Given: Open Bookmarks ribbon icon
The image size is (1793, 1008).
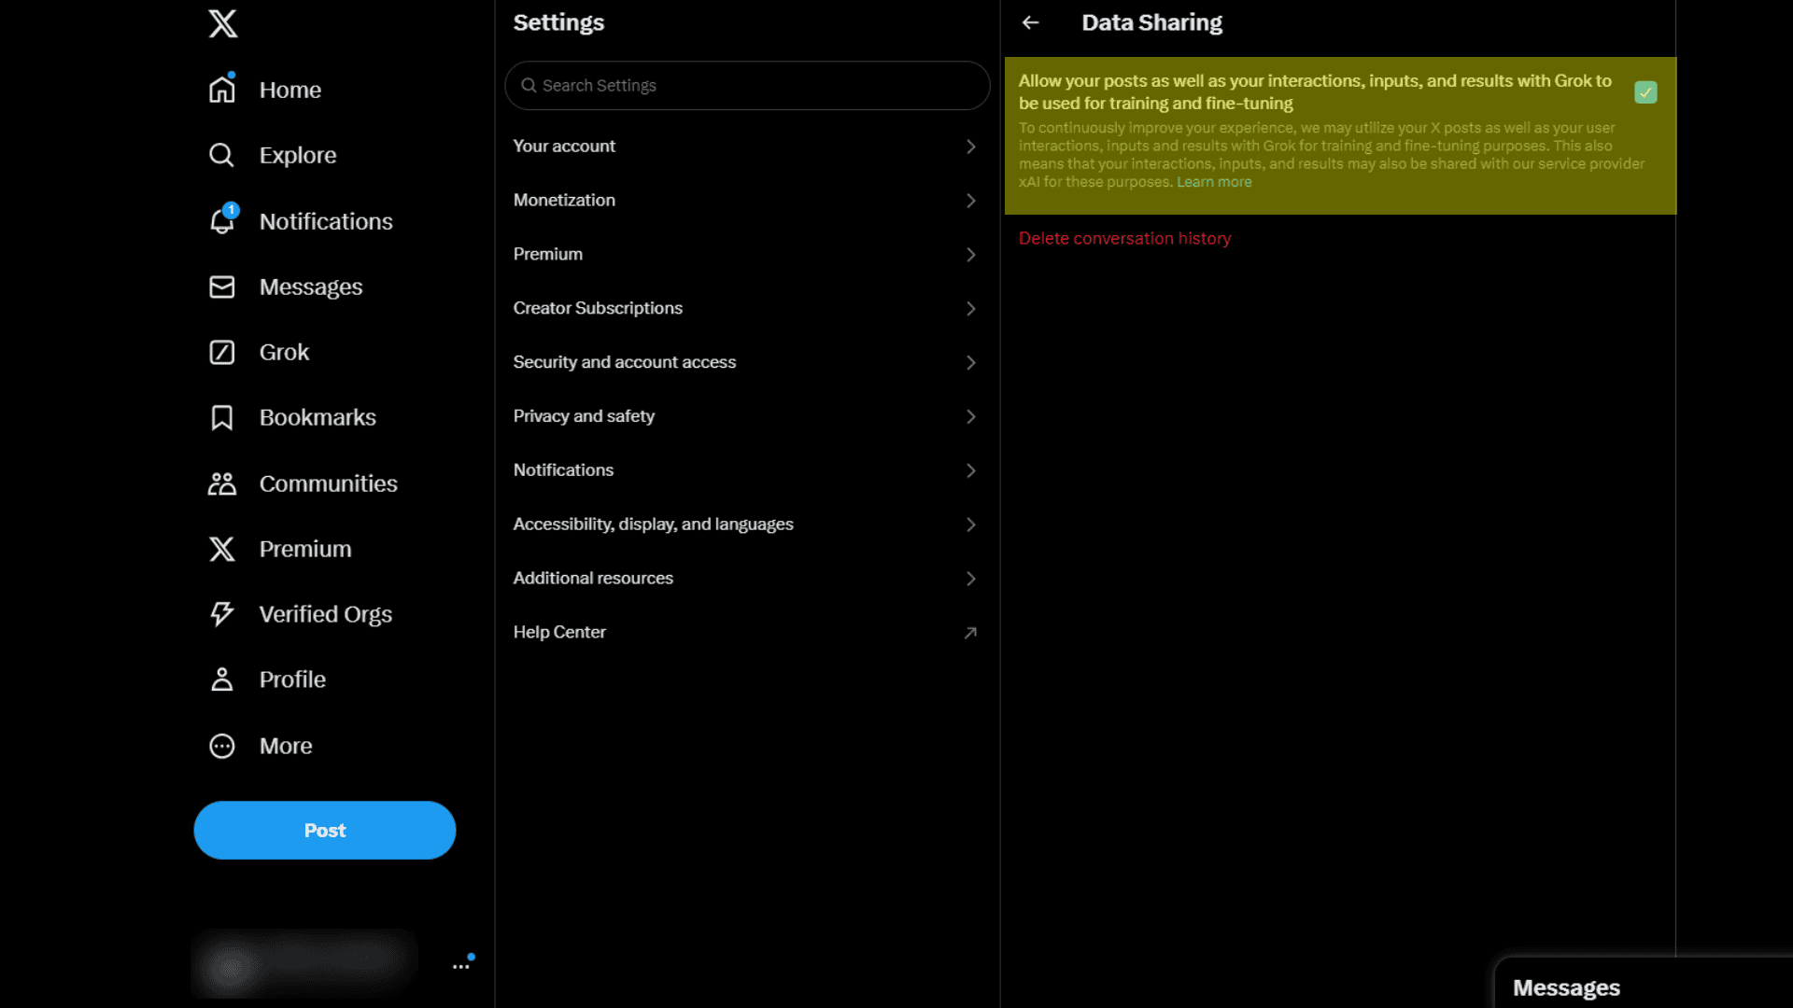Looking at the screenshot, I should (x=222, y=417).
